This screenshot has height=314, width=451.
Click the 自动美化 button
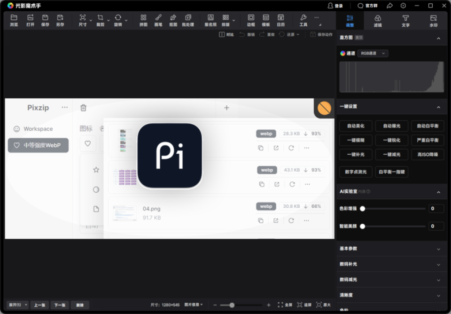(x=356, y=126)
